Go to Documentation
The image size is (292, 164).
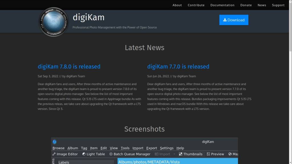pyautogui.click(x=222, y=5)
